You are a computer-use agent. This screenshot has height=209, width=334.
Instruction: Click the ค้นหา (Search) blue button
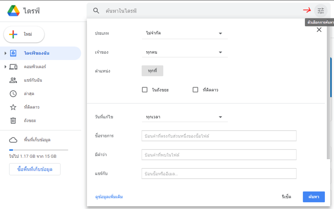[314, 197]
